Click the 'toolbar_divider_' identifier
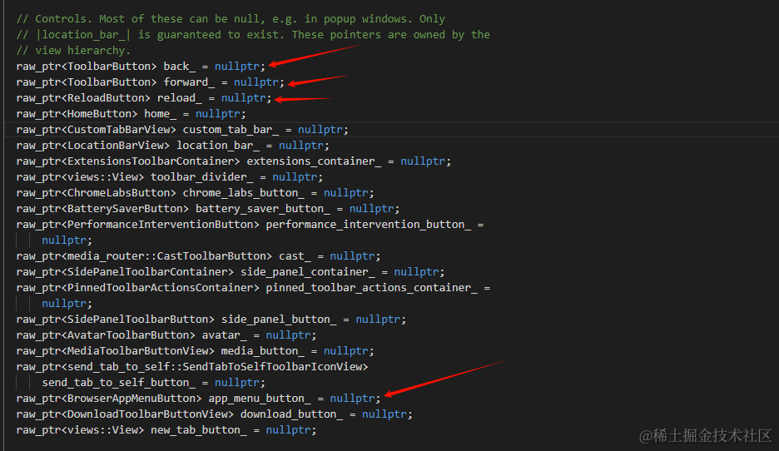The image size is (779, 451). click(202, 177)
